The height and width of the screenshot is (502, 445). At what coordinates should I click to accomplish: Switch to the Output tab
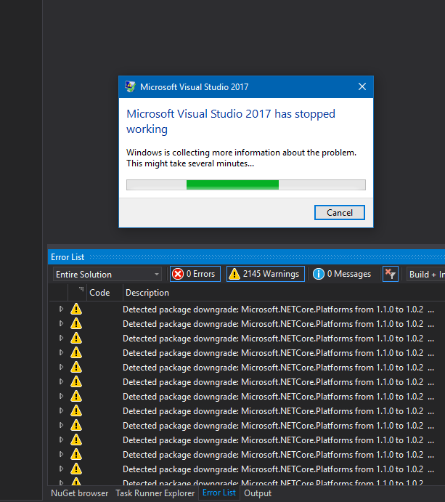coord(258,493)
